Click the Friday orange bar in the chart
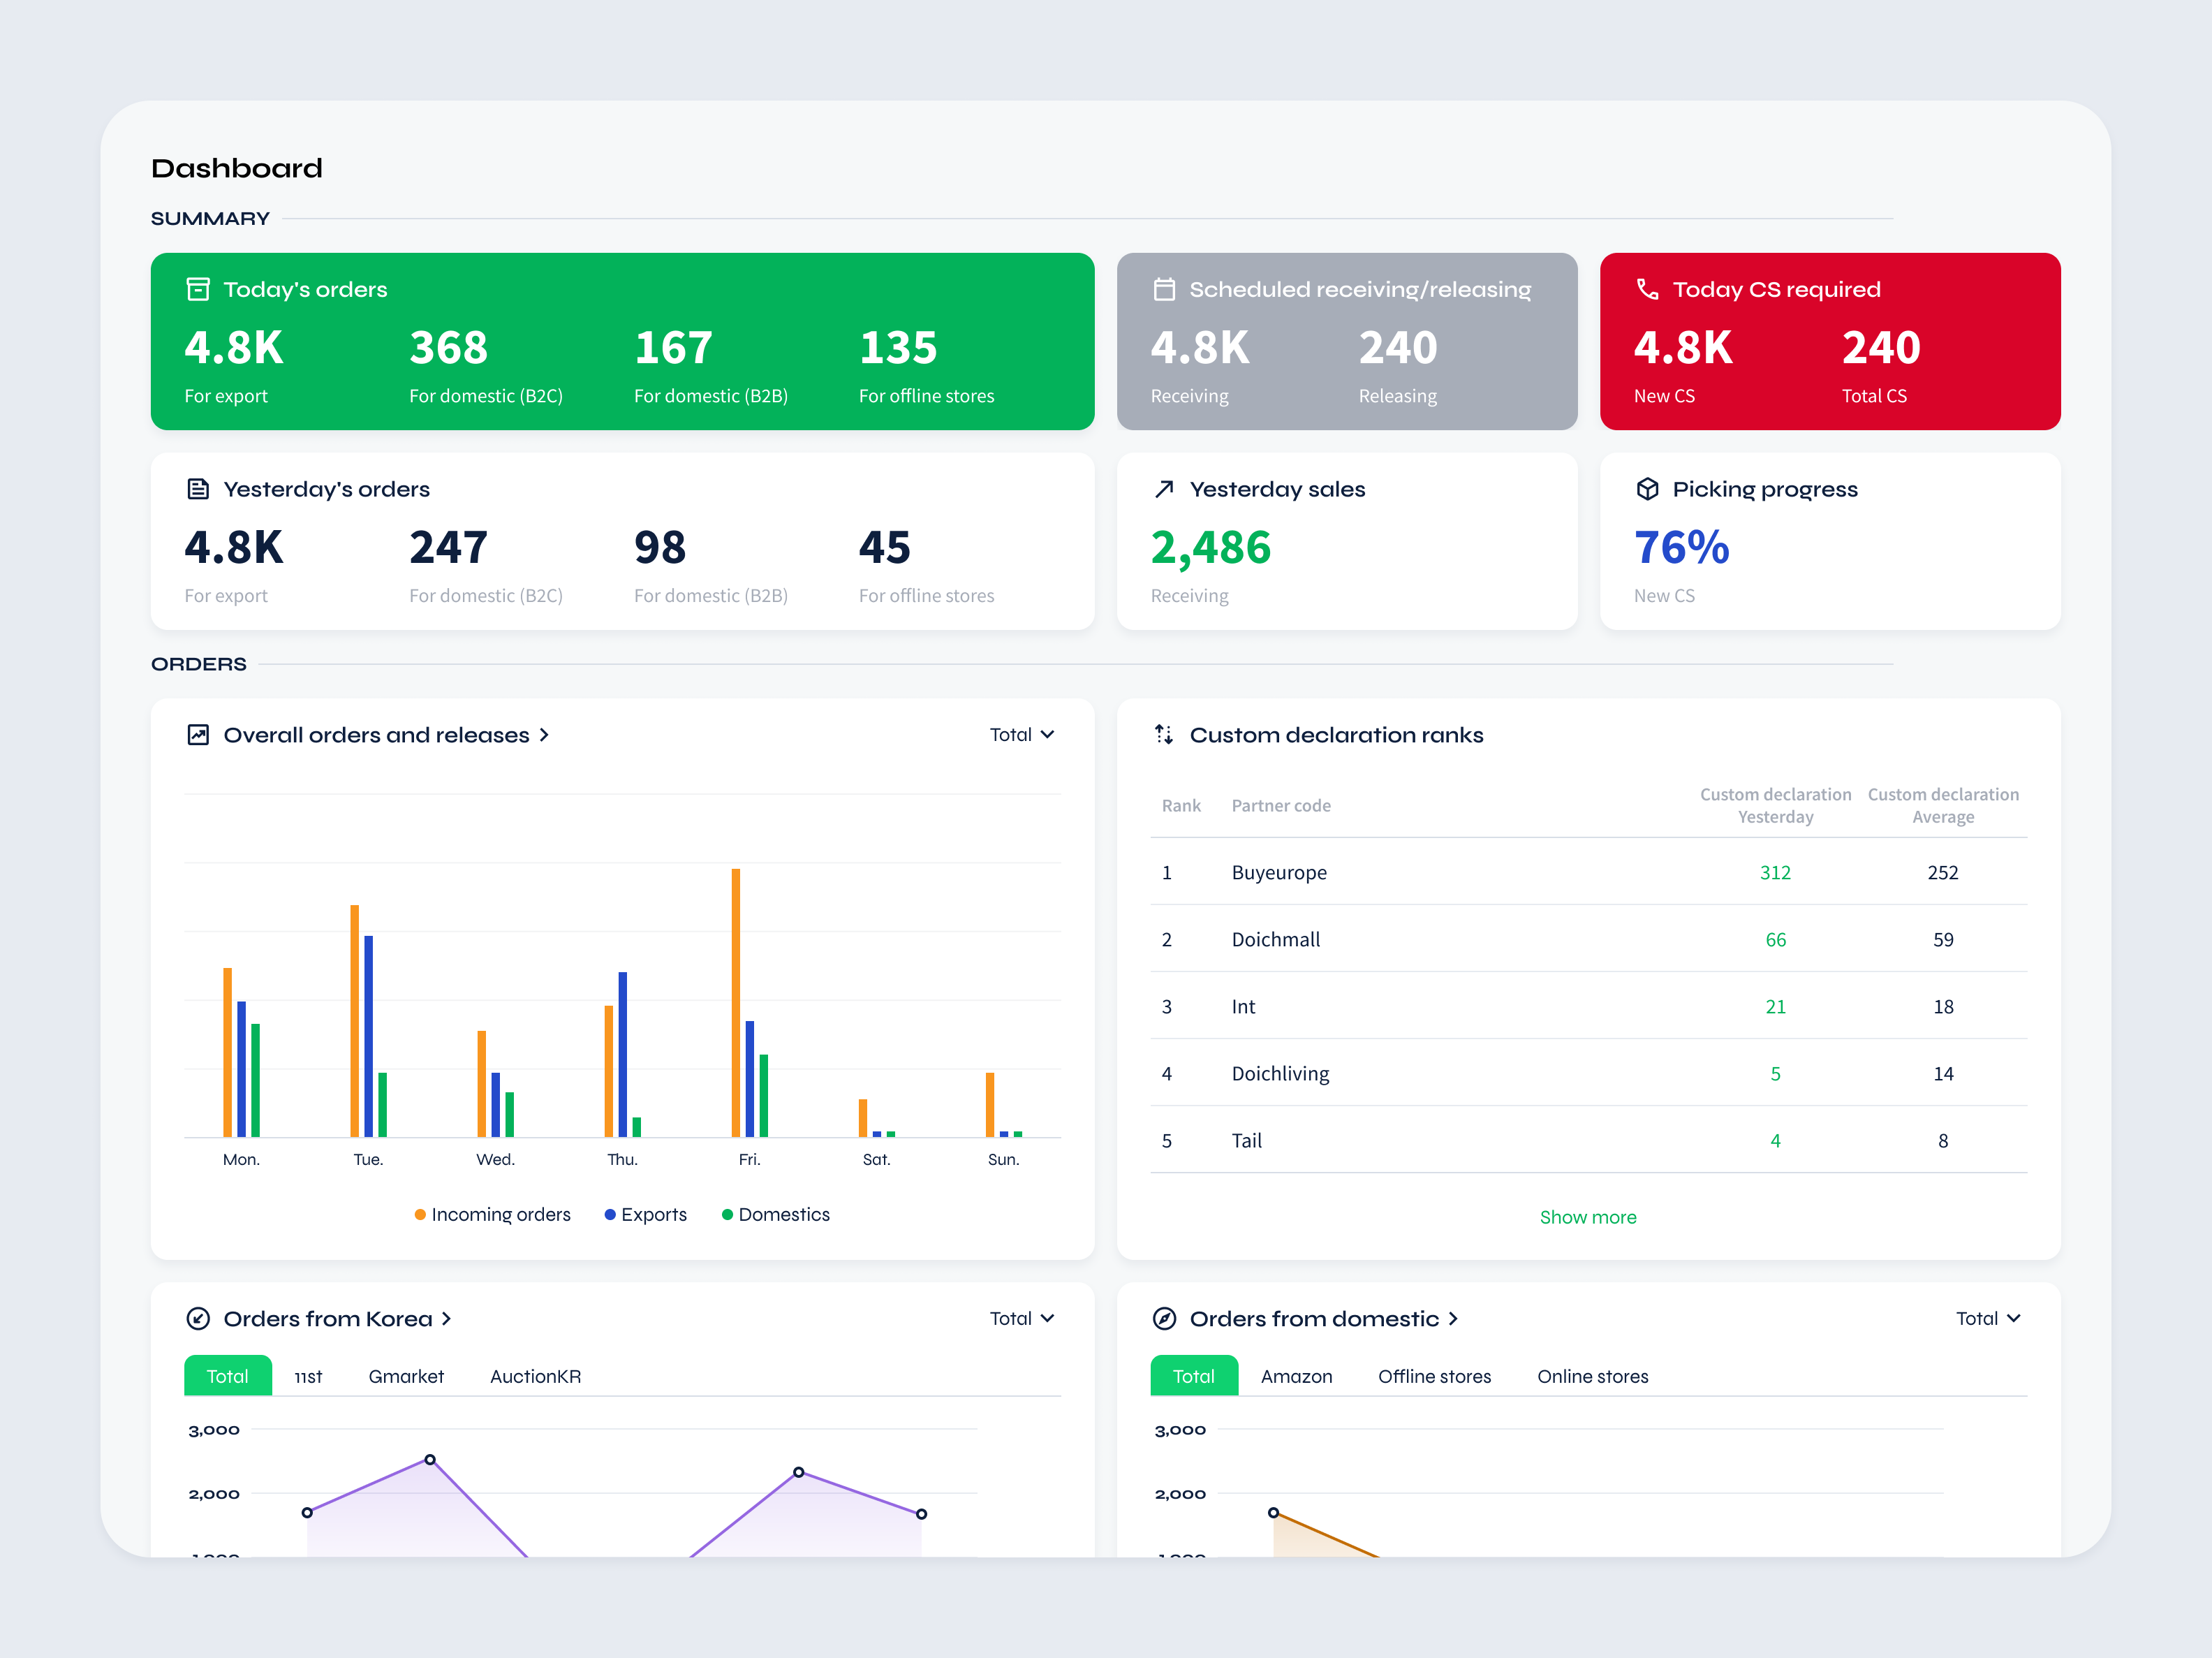Viewport: 2212px width, 1658px height. (x=735, y=1000)
